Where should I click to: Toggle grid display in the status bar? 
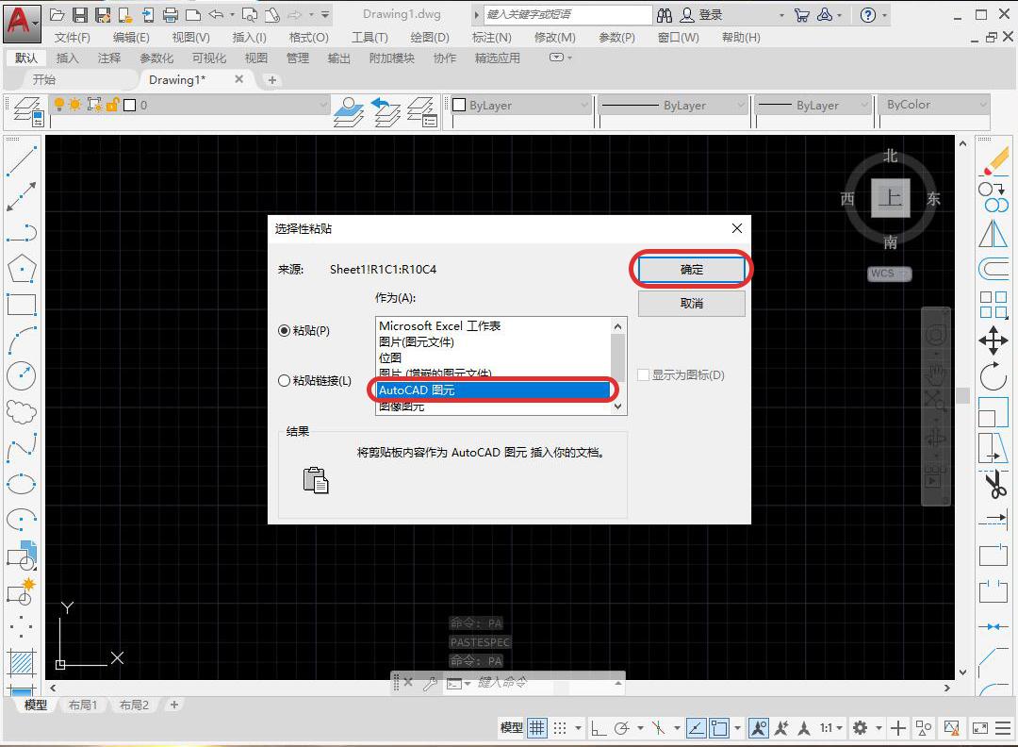pos(536,727)
